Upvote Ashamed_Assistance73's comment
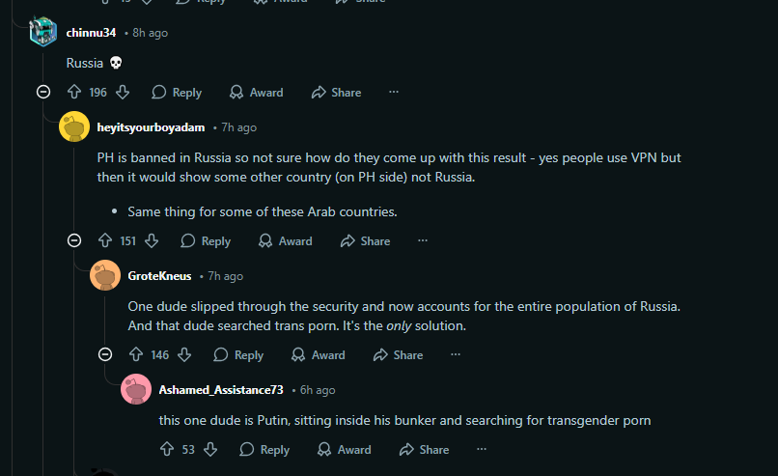The width and height of the screenshot is (778, 476). click(167, 450)
